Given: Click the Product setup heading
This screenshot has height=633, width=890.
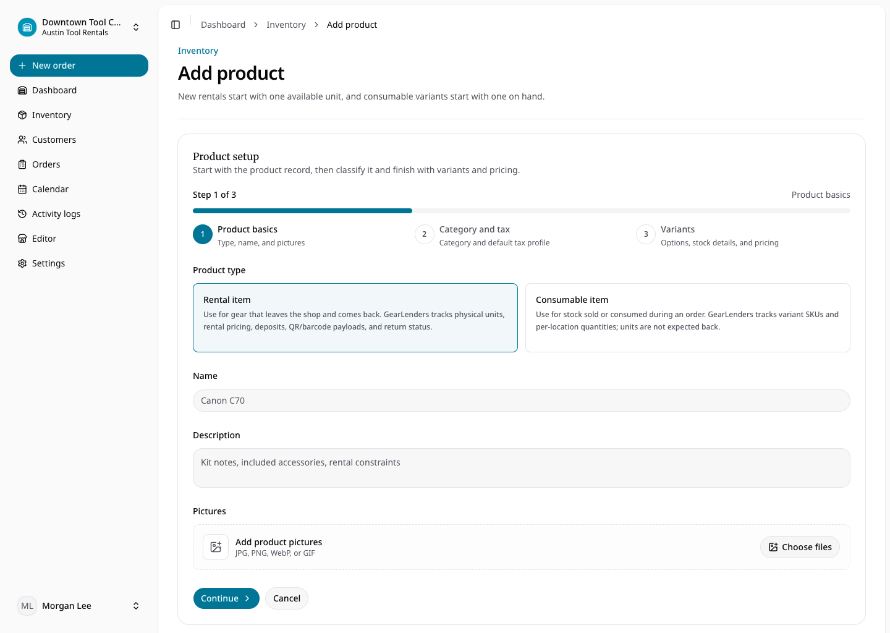Looking at the screenshot, I should pyautogui.click(x=226, y=156).
